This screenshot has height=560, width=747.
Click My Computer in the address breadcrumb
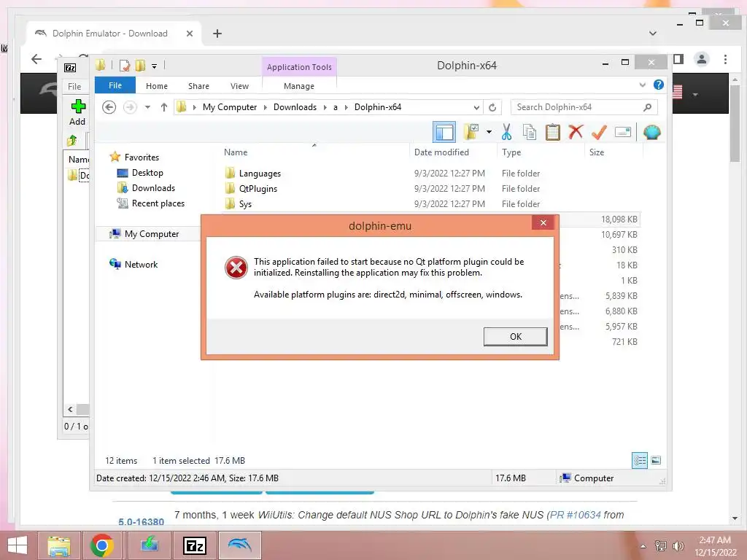230,107
